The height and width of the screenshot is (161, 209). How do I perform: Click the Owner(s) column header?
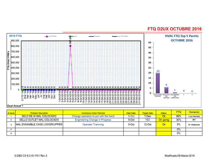point(194,112)
